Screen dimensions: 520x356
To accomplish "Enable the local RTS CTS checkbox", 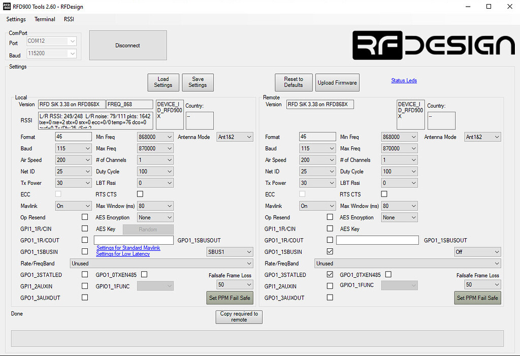I will [x=140, y=194].
